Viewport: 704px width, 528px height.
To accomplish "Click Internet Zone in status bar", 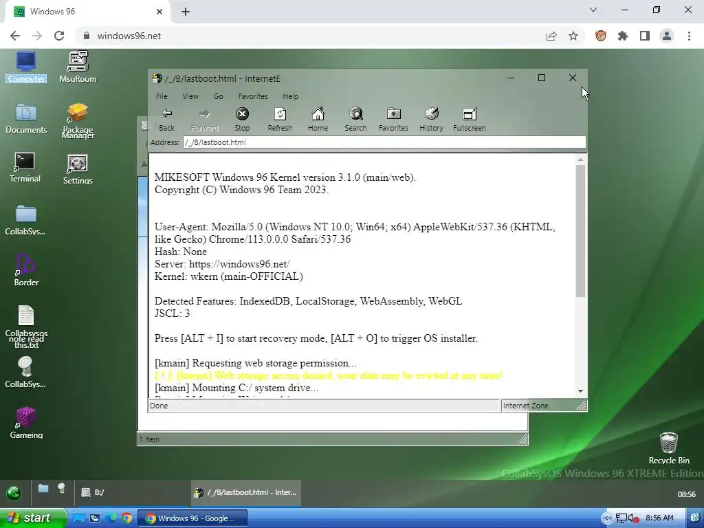I will coord(526,406).
